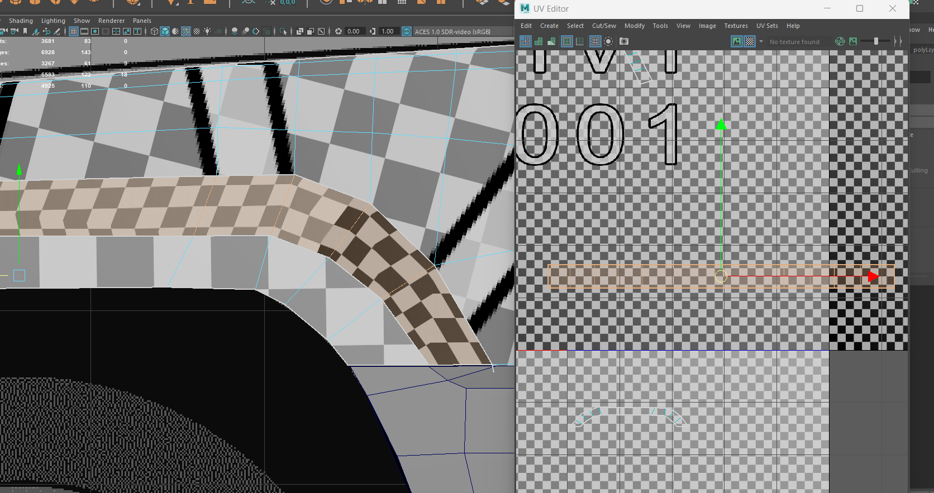934x493 pixels.
Task: Open the ACES 1.0 SDR-video view transform dropdown
Action: 452,32
